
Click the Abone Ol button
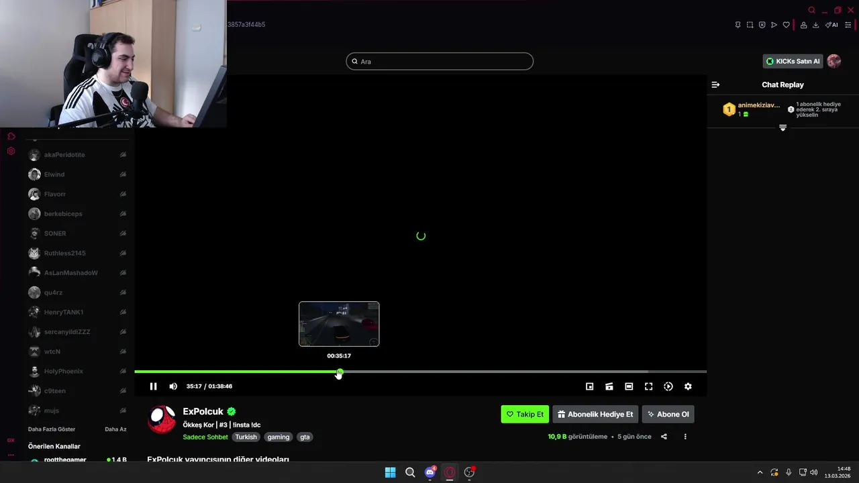coord(668,414)
